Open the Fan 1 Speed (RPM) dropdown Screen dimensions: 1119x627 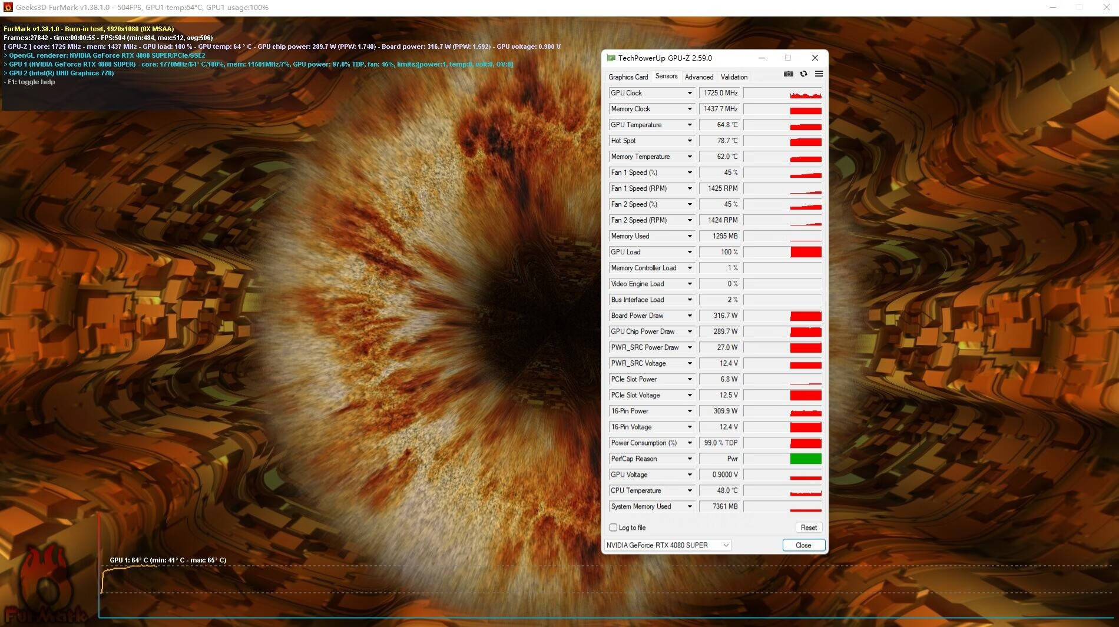pyautogui.click(x=690, y=188)
